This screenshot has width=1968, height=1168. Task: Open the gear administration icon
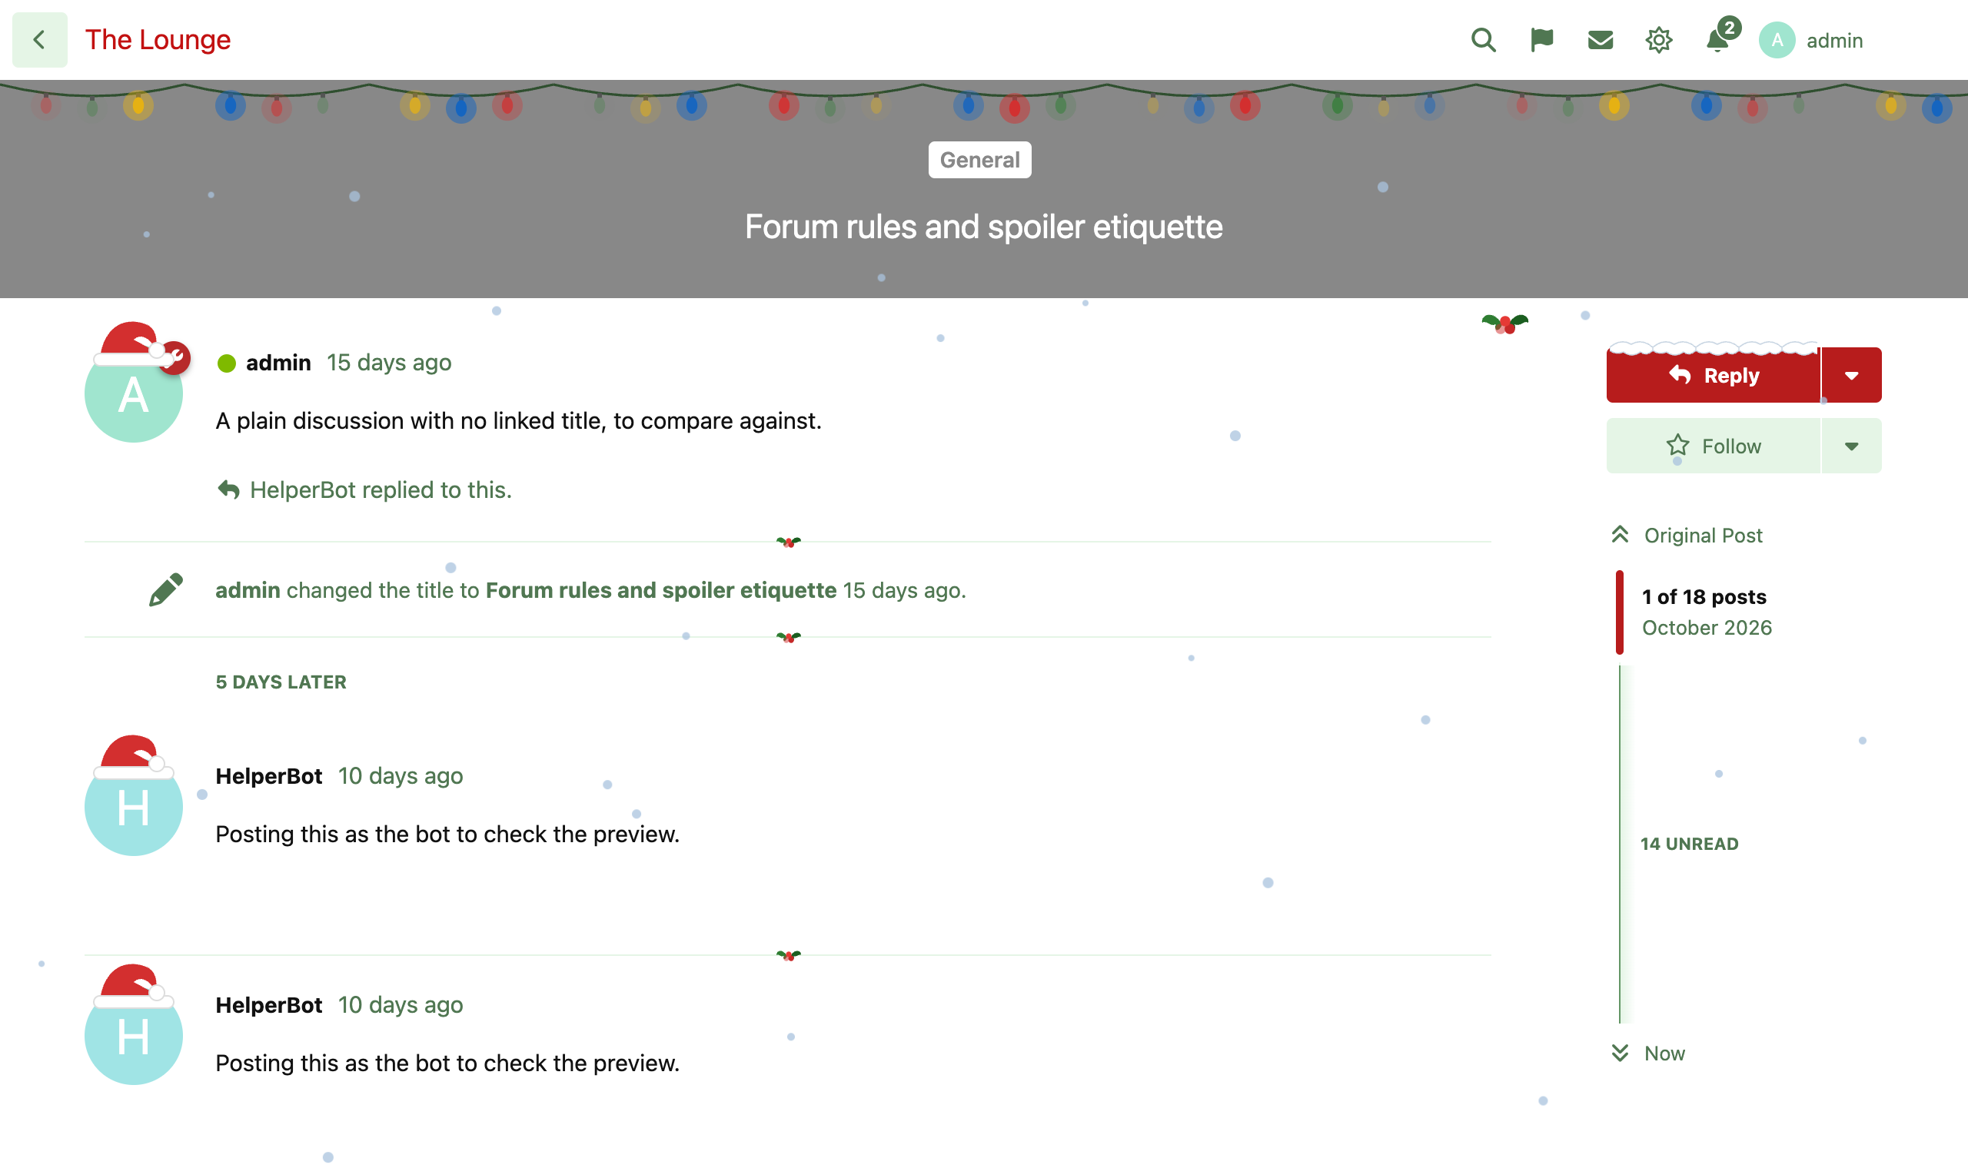click(x=1659, y=39)
